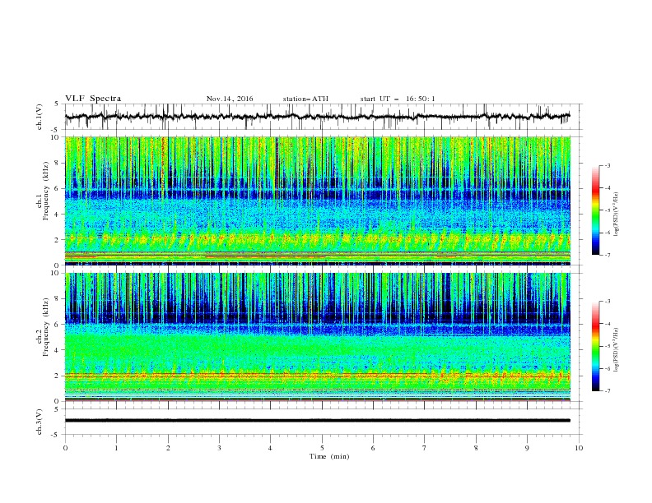Image resolution: width=652 pixels, height=503 pixels.
Task: Click inside the ch.1 spectrogram panel
Action: tap(318, 201)
